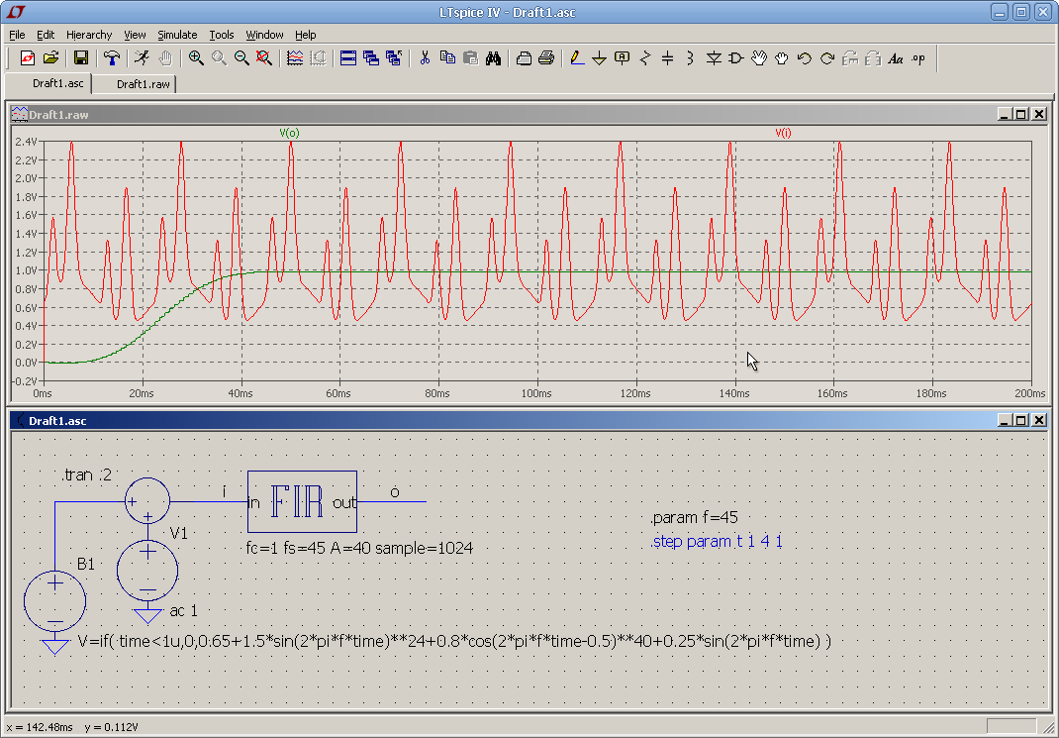
Task: Select the Draw Wire pencil tool
Action: 577,58
